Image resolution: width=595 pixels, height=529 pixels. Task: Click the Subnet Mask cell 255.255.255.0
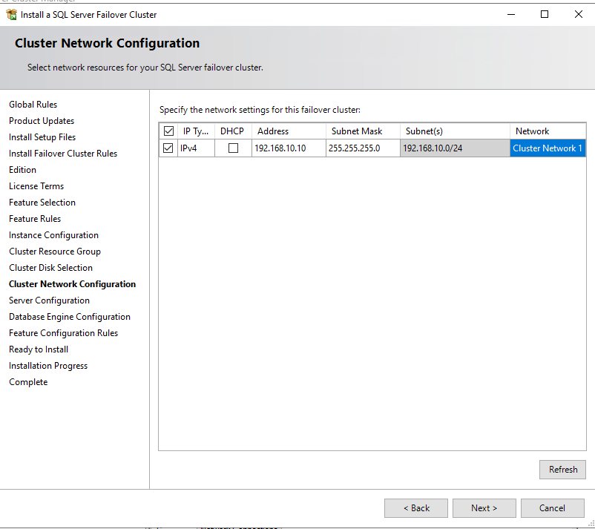pos(363,148)
